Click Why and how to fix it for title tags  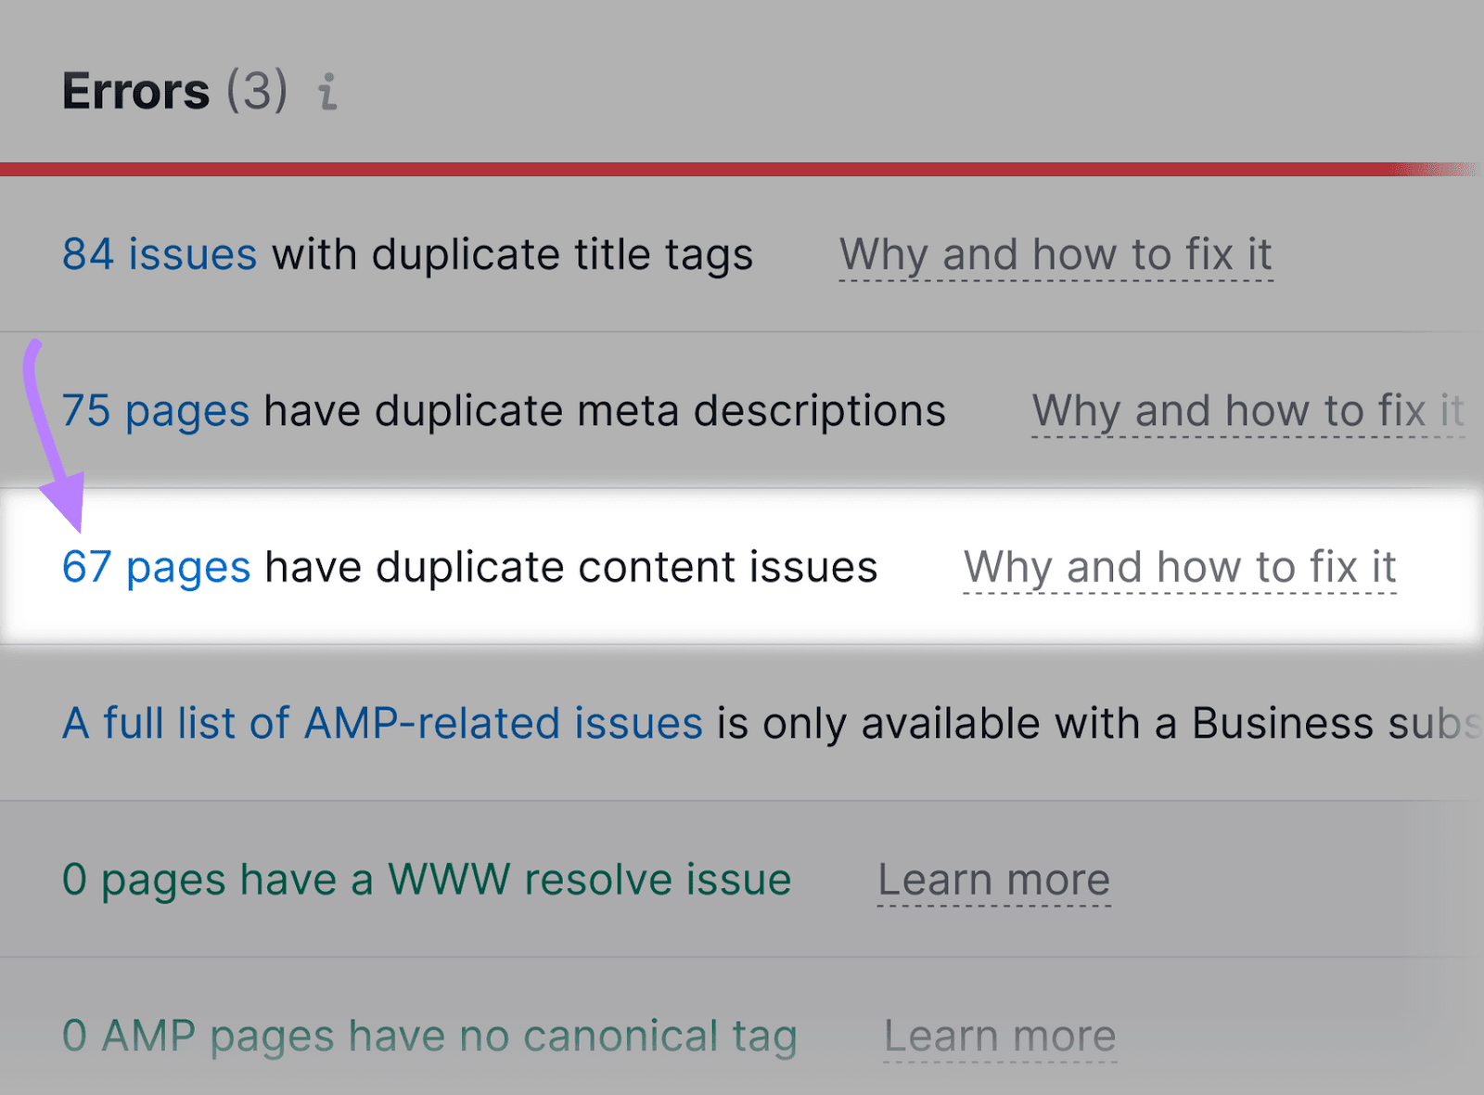point(1055,254)
